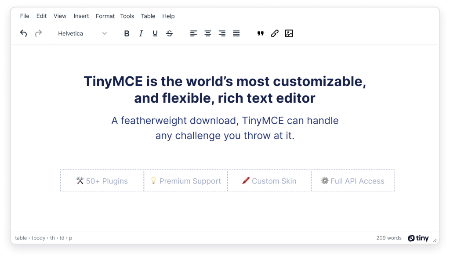Click the 209 words count
Viewport: 450px width, 258px height.
point(389,238)
